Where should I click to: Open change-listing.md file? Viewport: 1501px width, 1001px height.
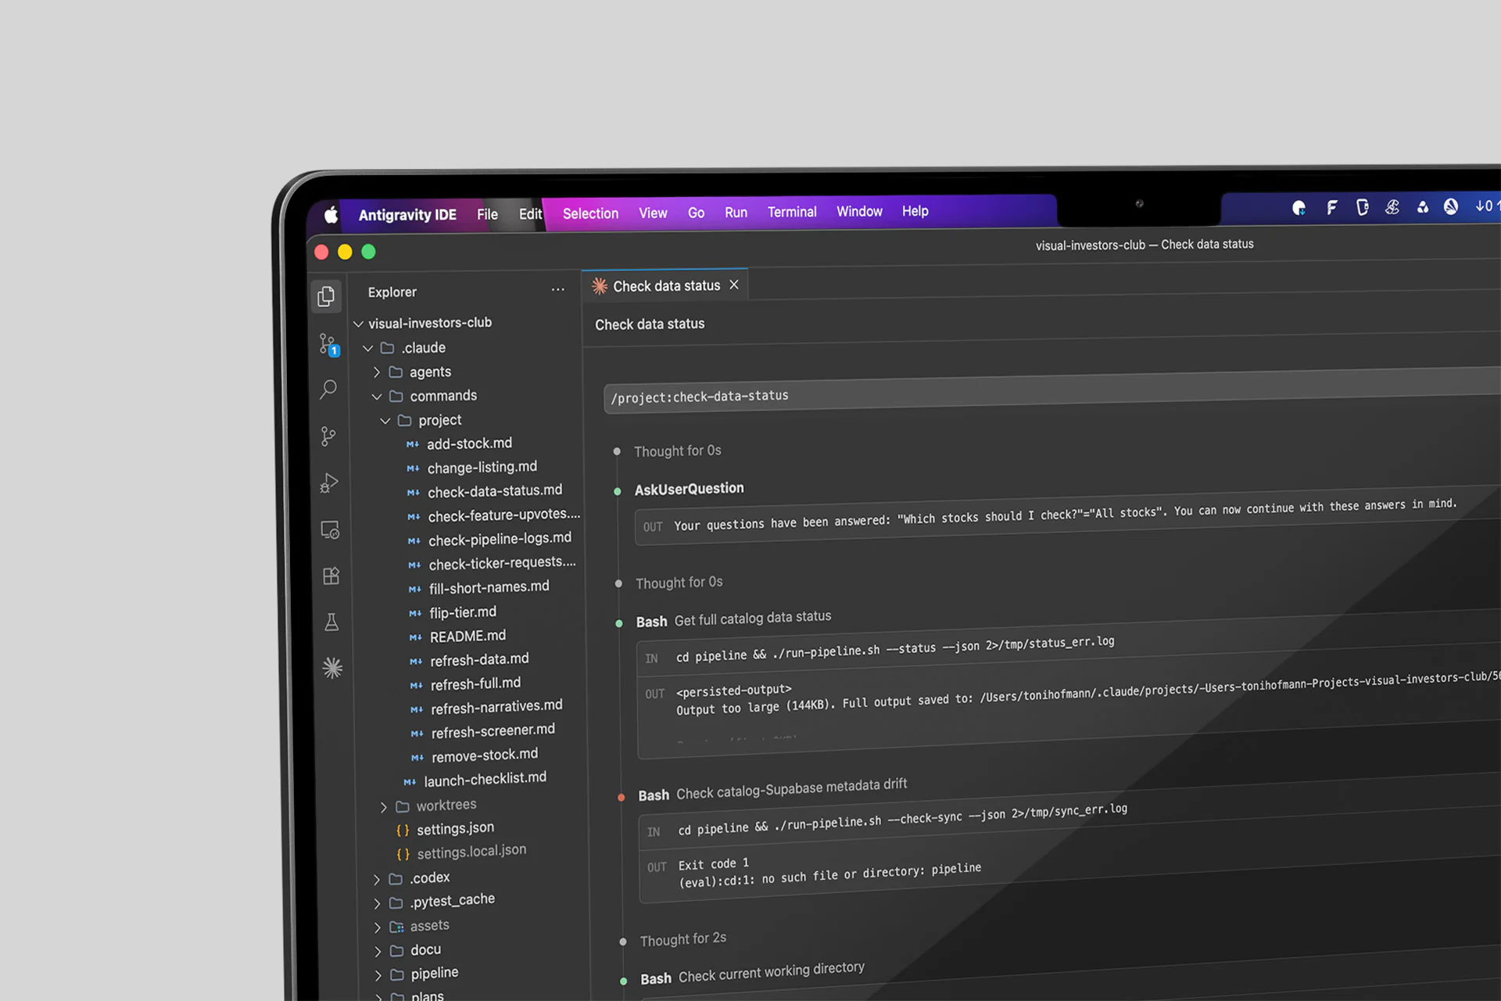(482, 467)
